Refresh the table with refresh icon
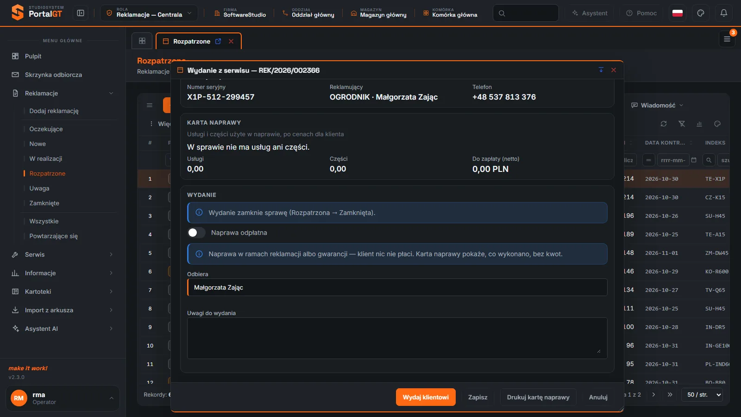This screenshot has height=417, width=741. pos(664,124)
